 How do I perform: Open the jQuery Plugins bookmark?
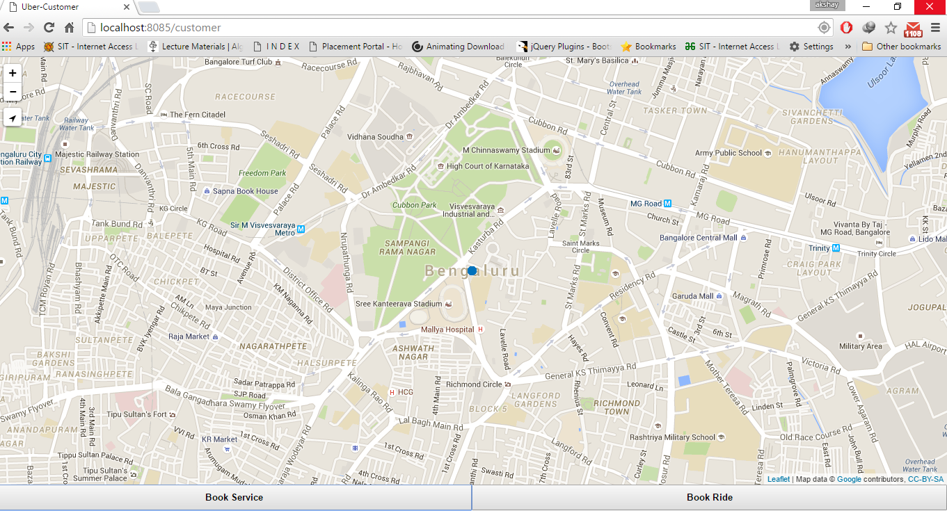(564, 47)
